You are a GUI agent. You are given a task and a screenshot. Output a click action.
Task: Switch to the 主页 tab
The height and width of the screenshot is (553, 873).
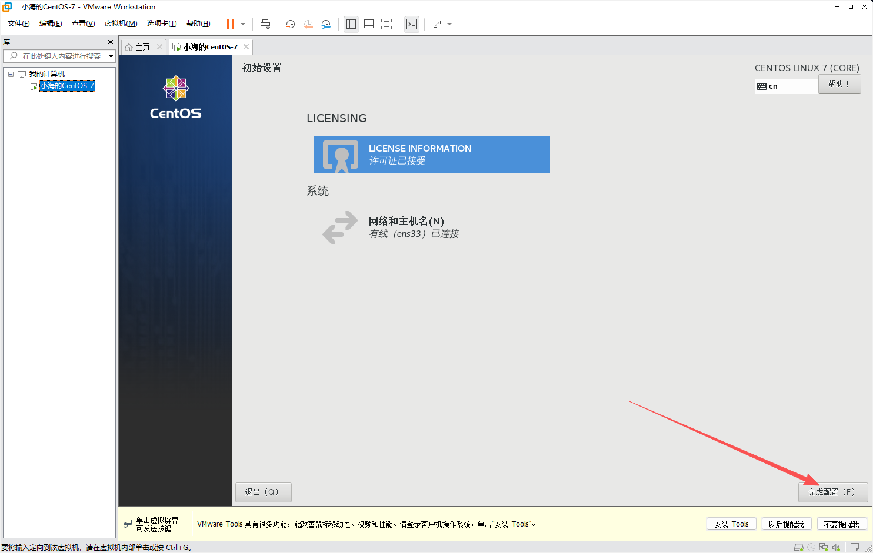point(142,47)
